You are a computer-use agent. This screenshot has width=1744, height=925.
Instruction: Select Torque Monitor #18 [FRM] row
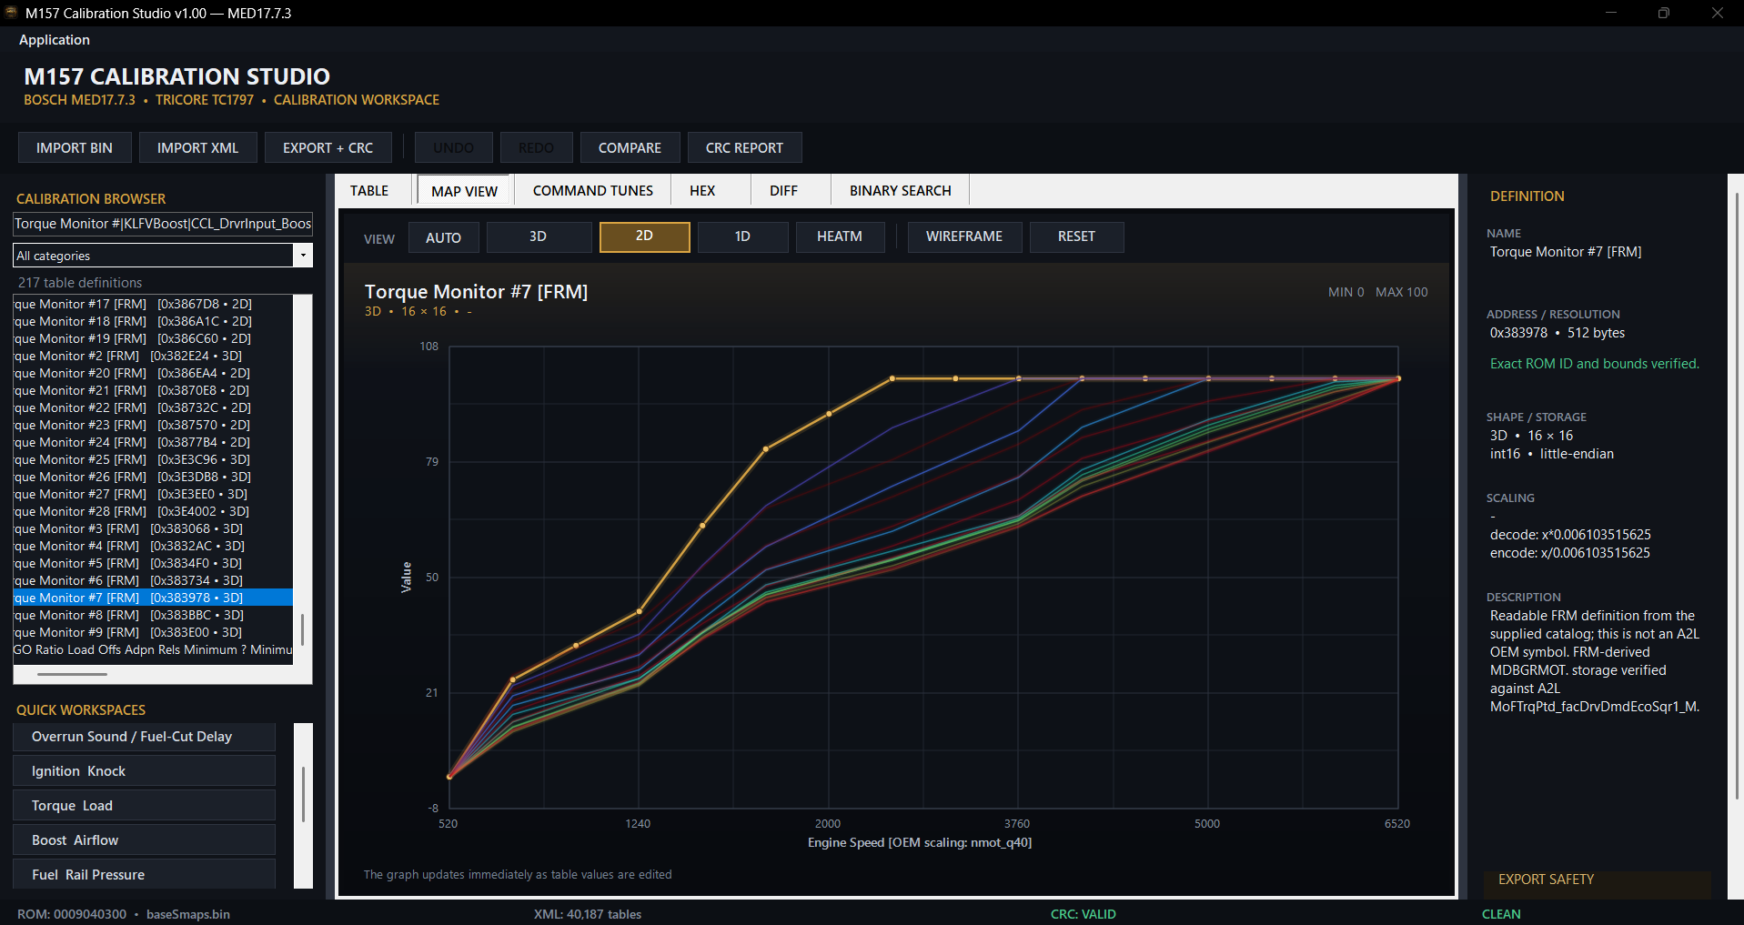coord(153,321)
